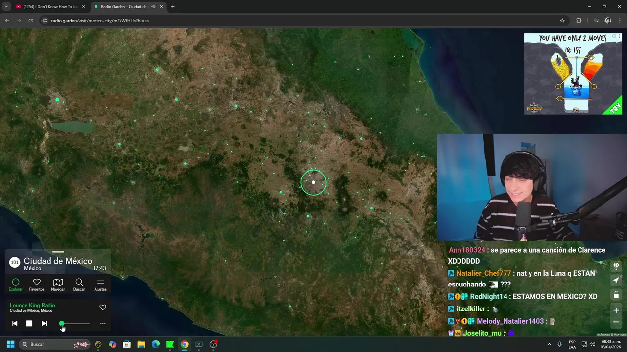Open File Explorer from taskbar

(x=141, y=344)
